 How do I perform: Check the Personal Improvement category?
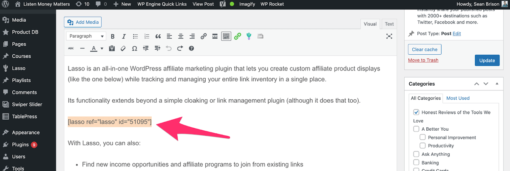pyautogui.click(x=422, y=137)
